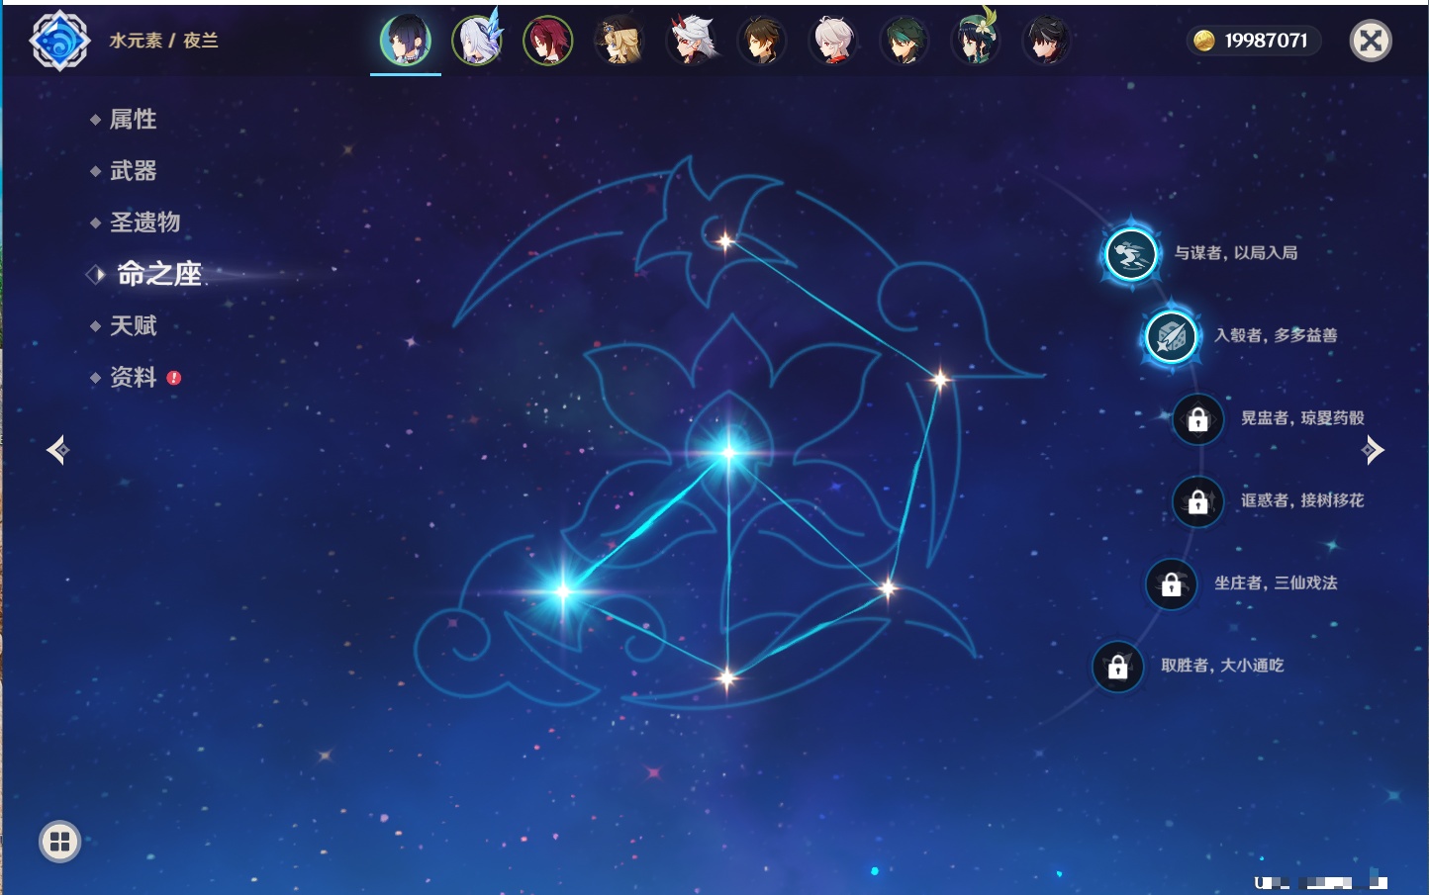
Task: Click the large glowing star at constellation's left
Action: (x=562, y=592)
